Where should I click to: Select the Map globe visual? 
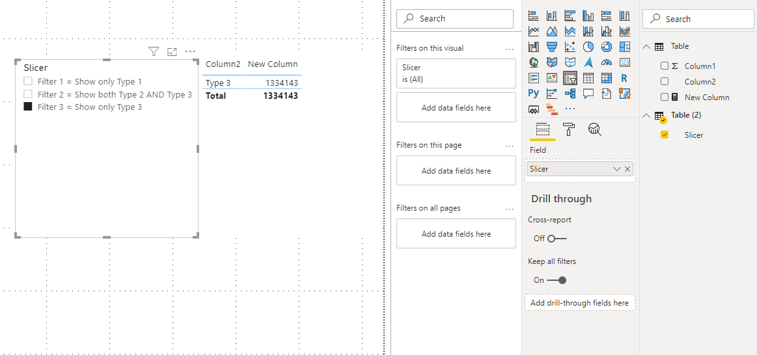[x=534, y=62]
